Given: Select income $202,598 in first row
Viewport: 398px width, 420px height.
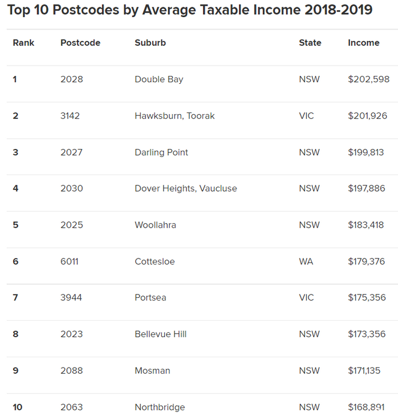Looking at the screenshot, I should [x=368, y=79].
